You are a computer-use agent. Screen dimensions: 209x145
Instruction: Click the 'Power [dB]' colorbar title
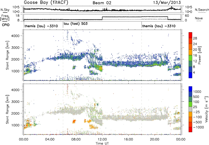tap(199, 55)
